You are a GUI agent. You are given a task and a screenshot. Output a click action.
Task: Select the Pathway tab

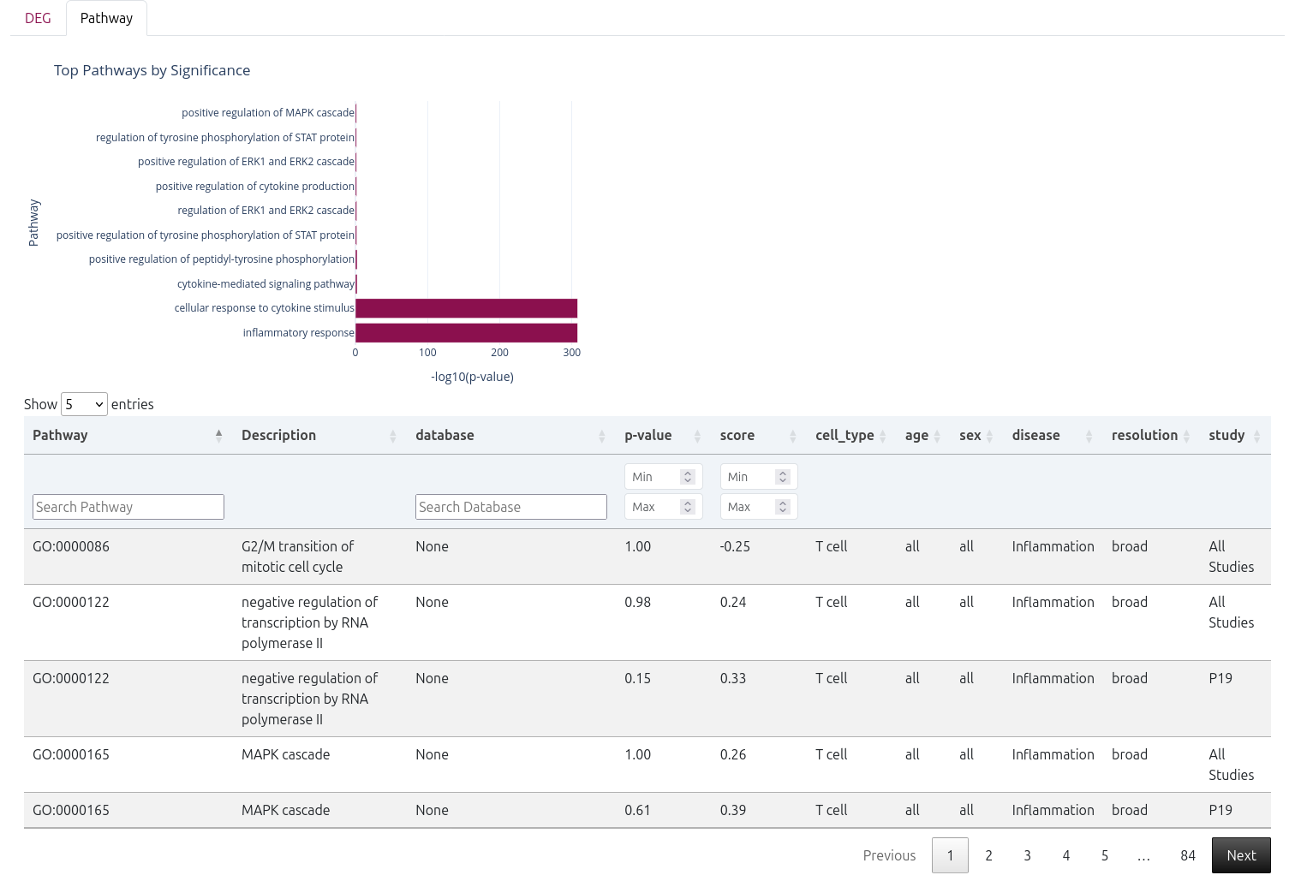[x=106, y=17]
